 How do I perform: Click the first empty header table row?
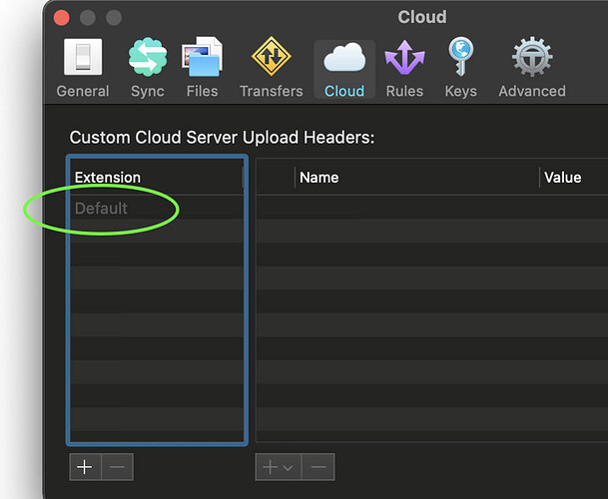pyautogui.click(x=432, y=208)
